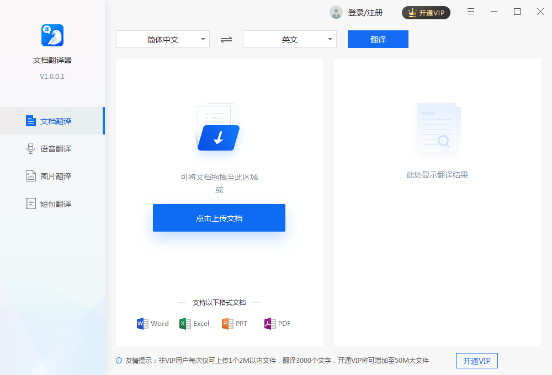552x375 pixels.
Task: Switch to the 文档翻译 tab
Action: pyautogui.click(x=52, y=120)
